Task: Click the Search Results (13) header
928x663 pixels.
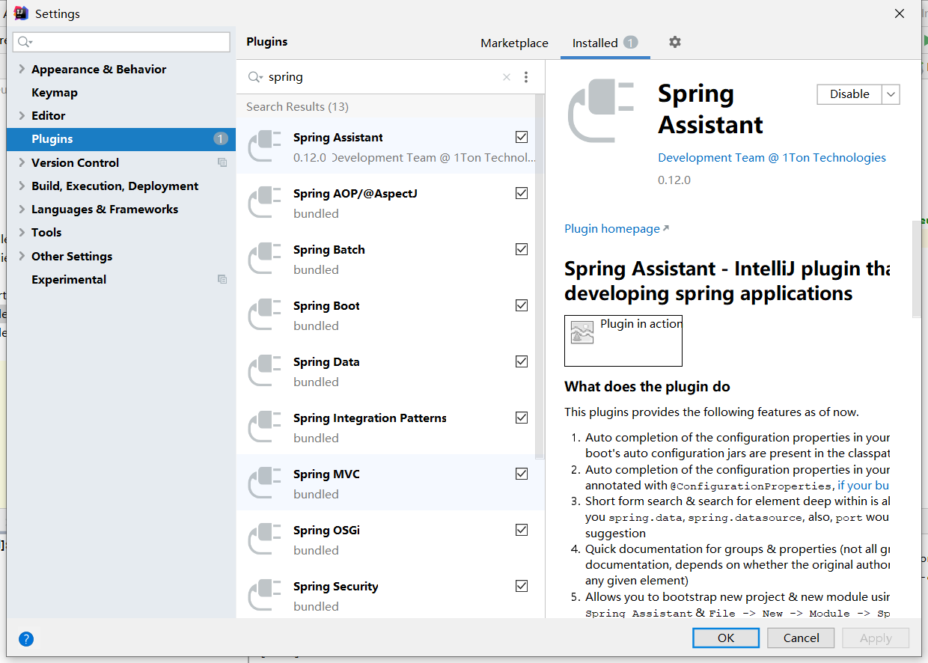Action: [x=297, y=106]
